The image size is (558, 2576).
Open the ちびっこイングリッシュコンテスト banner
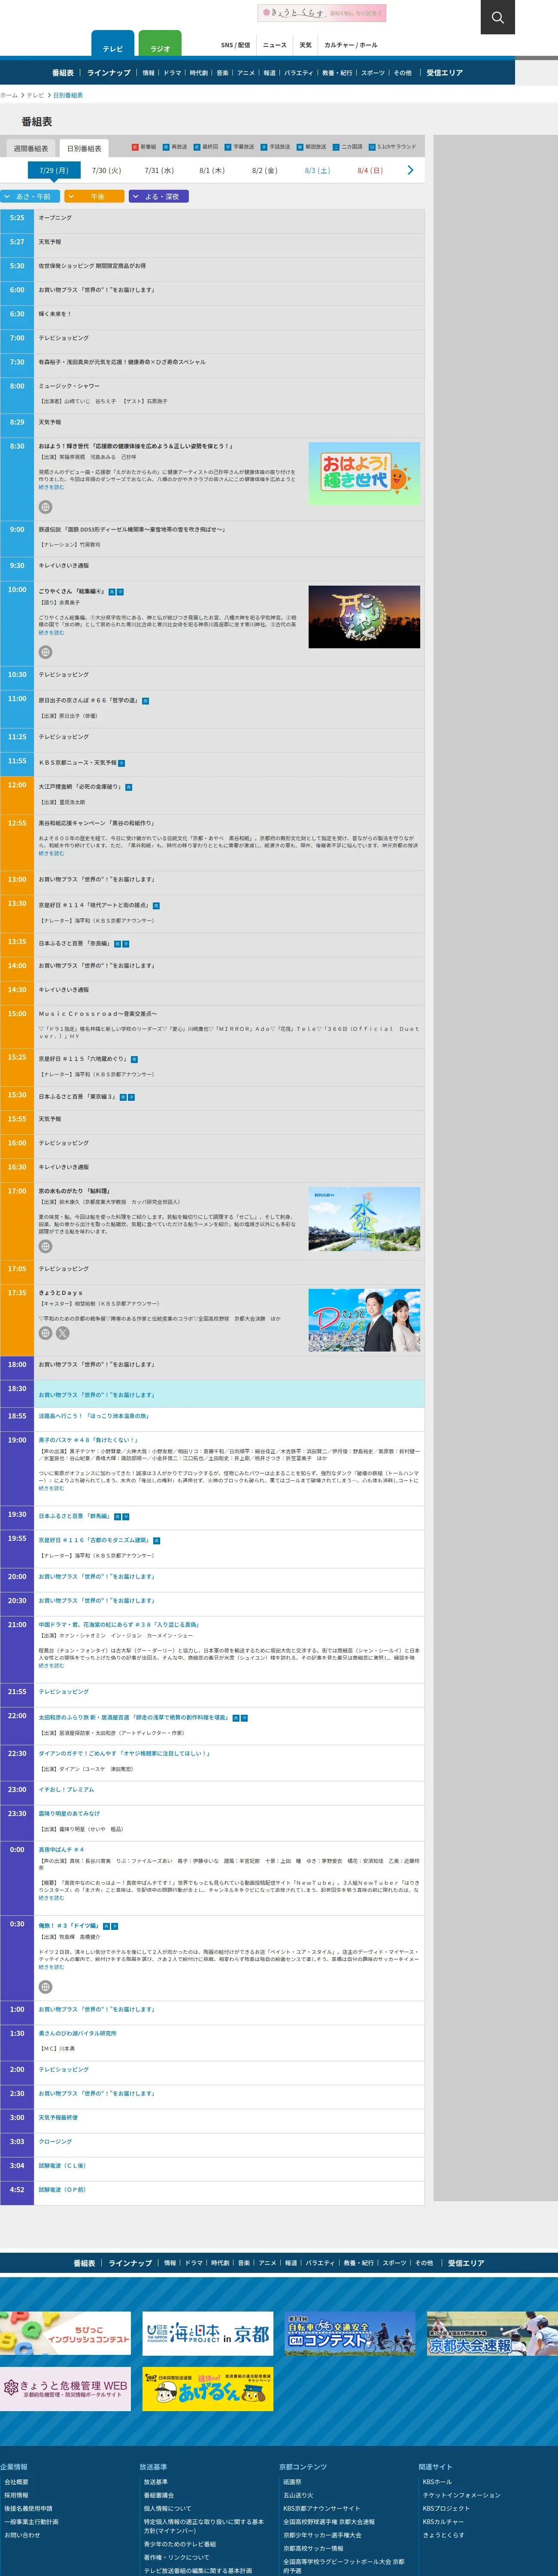[65, 2333]
